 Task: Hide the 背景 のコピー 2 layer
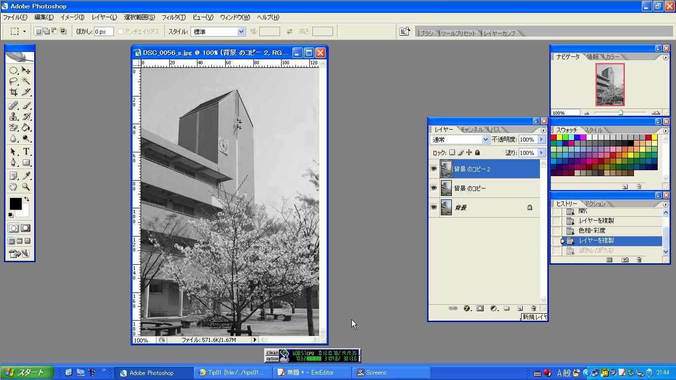coord(434,169)
